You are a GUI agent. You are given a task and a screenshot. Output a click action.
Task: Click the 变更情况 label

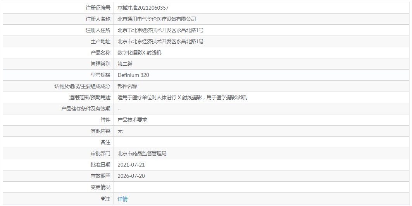coord(100,187)
